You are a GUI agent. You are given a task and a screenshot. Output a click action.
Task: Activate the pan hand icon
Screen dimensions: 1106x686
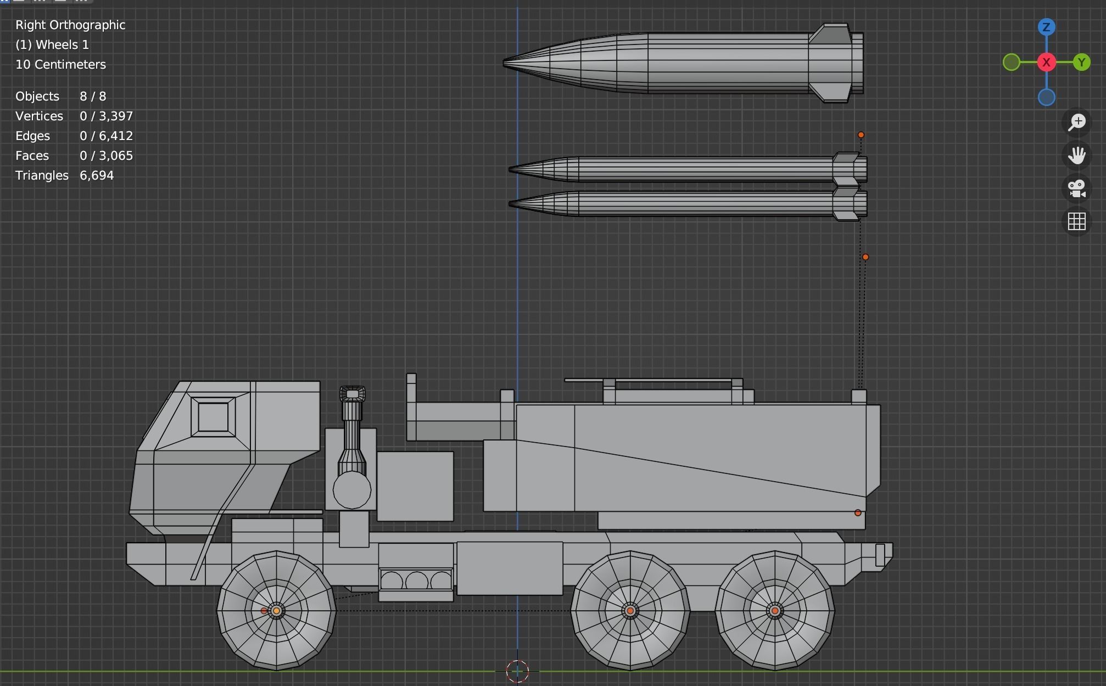click(x=1076, y=155)
